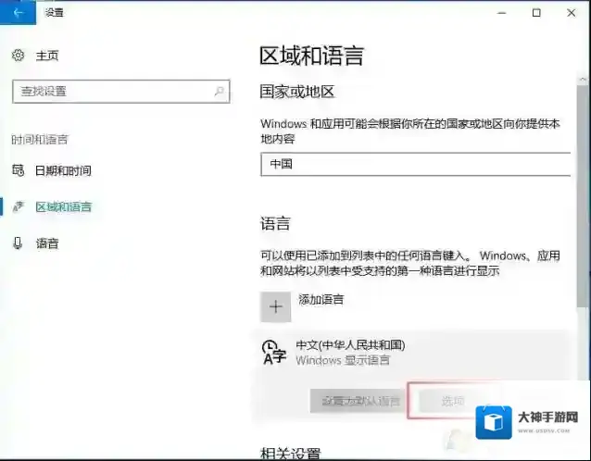Click the scrollbar up arrow

point(583,80)
